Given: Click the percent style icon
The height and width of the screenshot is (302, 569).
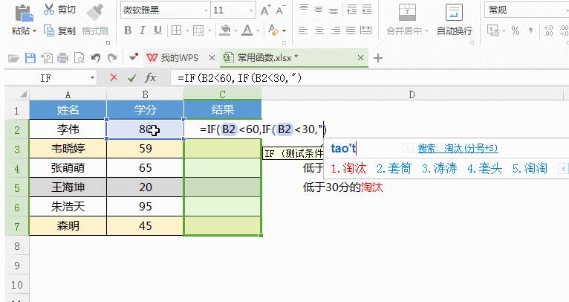Looking at the screenshot, I should point(516,31).
